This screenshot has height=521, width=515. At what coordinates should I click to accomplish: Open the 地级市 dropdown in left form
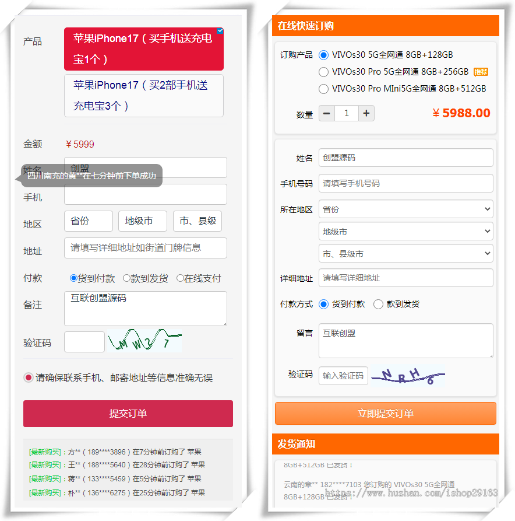pos(143,221)
